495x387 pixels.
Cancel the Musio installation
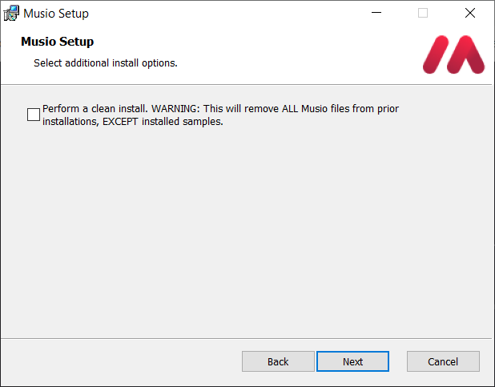point(443,361)
